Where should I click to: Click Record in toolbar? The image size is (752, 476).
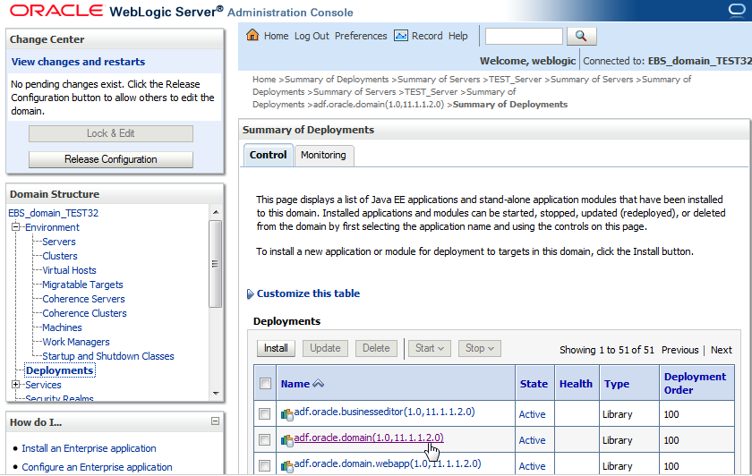(x=427, y=36)
